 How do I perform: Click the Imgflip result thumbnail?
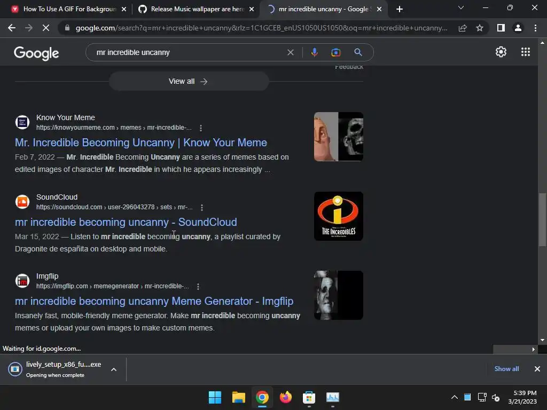(x=338, y=295)
